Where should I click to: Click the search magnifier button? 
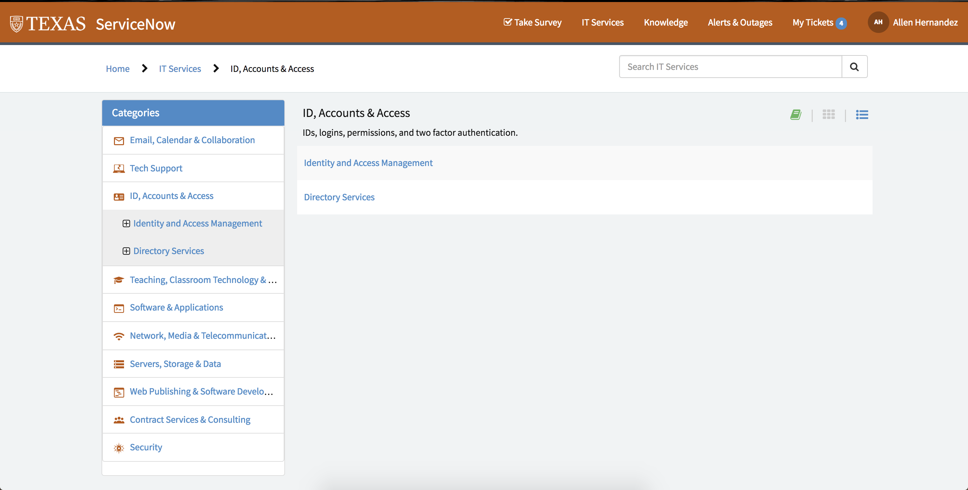point(854,67)
